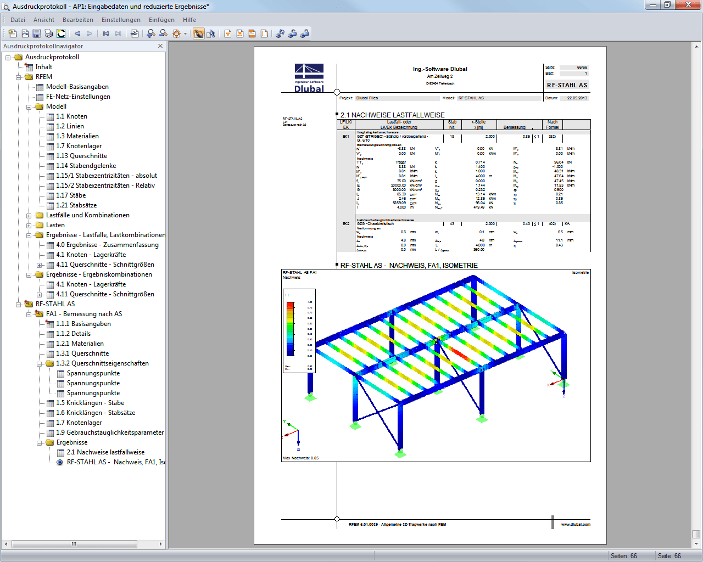This screenshot has width=703, height=562.
Task: Select FE-Netz-Einstellungen entry
Action: point(78,97)
